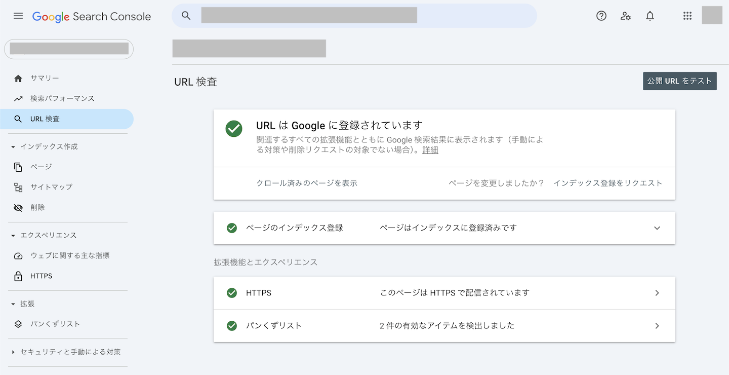Click the account avatar
The width and height of the screenshot is (729, 375).
[712, 15]
